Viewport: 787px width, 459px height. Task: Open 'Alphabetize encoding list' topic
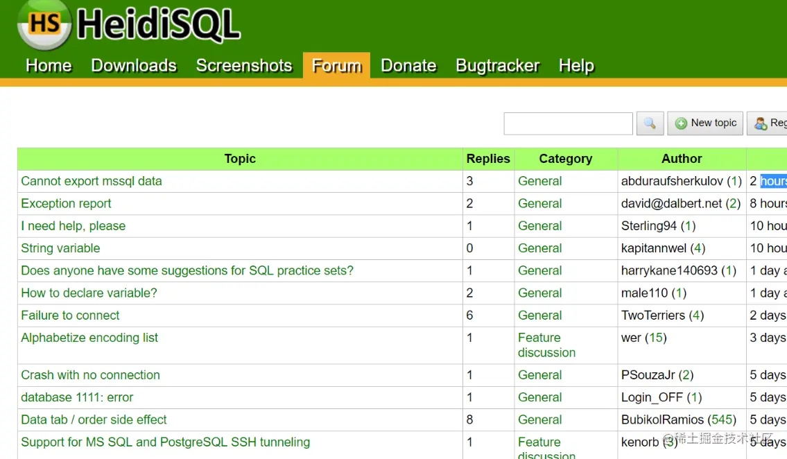click(x=89, y=338)
